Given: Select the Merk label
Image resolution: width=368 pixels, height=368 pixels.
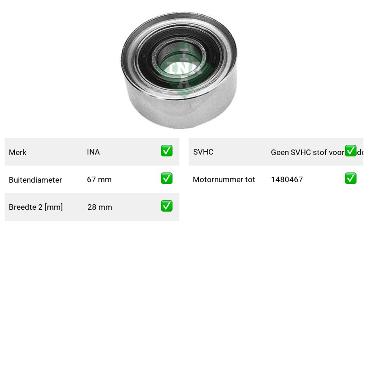Looking at the screenshot, I should tap(17, 152).
